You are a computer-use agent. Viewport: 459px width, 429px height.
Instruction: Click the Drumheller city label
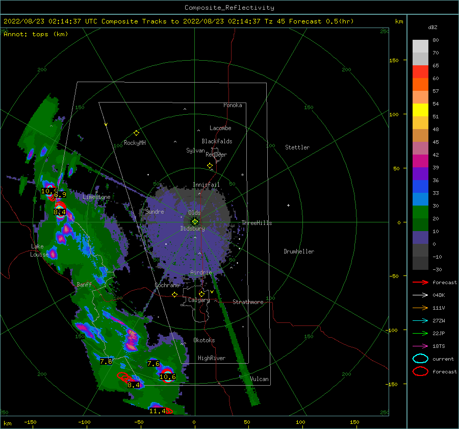[299, 251]
